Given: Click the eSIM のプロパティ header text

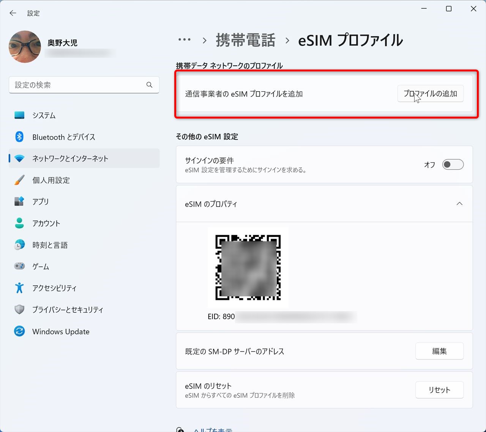Looking at the screenshot, I should coord(211,204).
